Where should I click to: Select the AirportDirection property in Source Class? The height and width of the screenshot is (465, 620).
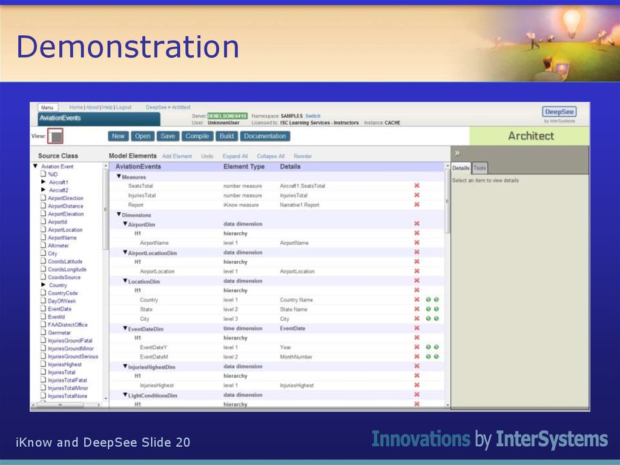point(65,198)
